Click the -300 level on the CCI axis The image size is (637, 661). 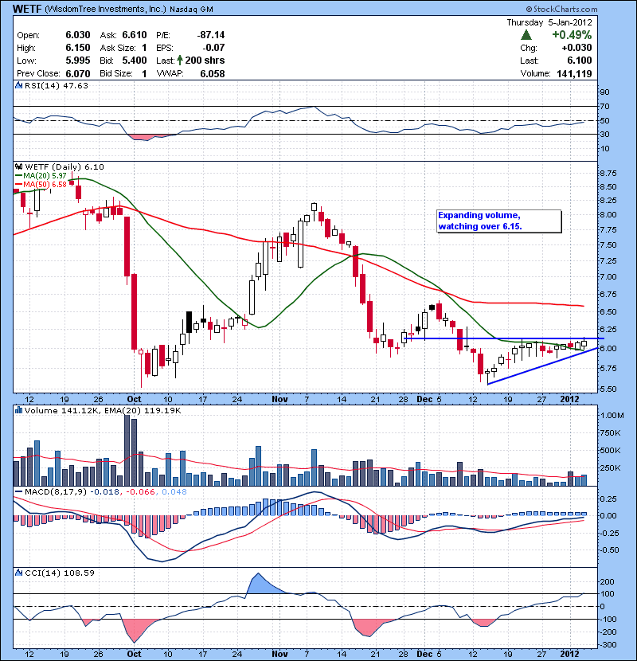[x=607, y=644]
